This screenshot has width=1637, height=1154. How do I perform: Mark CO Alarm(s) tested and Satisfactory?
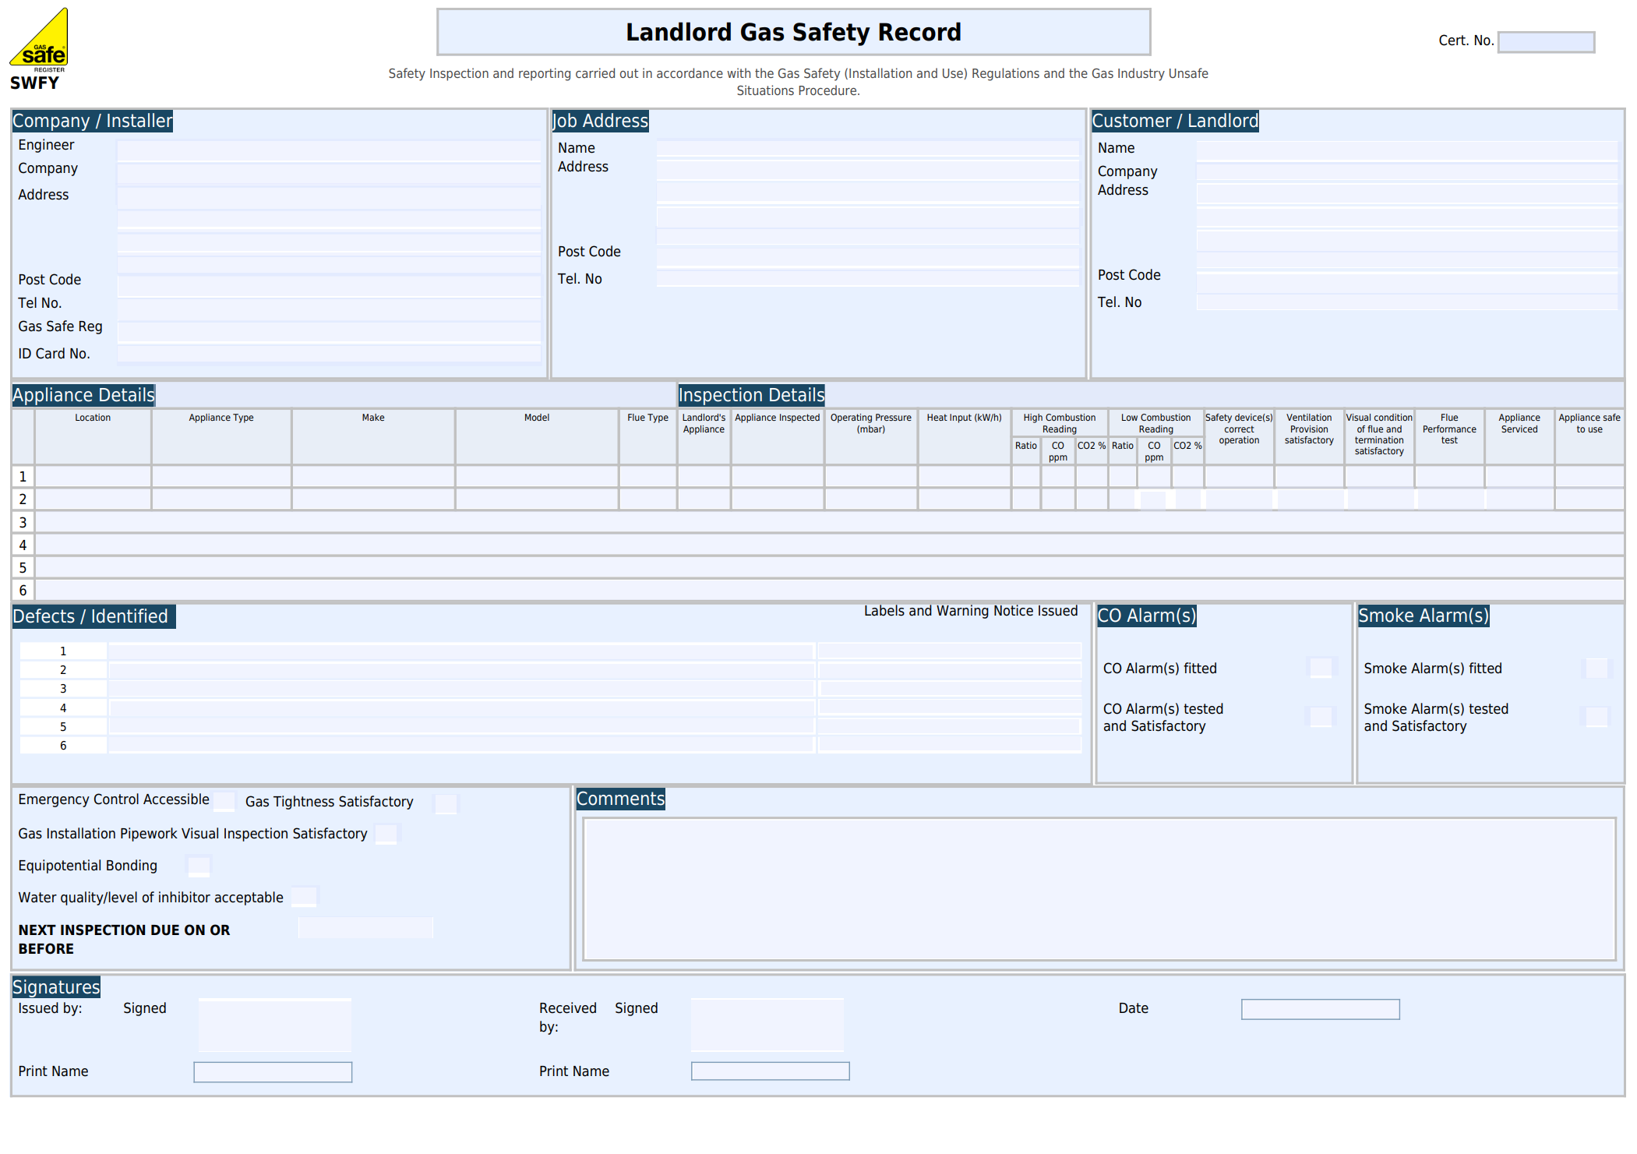[x=1320, y=717]
